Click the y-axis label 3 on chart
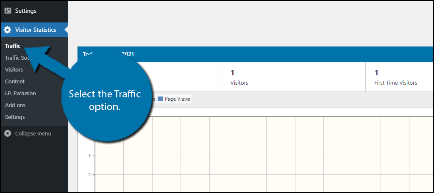The height and width of the screenshot is (193, 434). tap(90, 155)
